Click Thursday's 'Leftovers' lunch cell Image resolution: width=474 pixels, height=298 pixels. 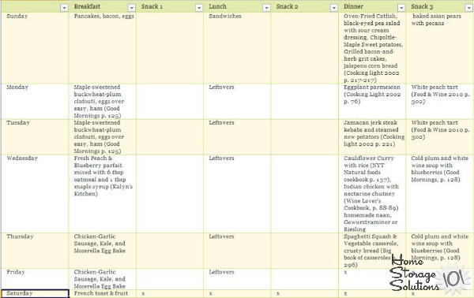point(237,251)
